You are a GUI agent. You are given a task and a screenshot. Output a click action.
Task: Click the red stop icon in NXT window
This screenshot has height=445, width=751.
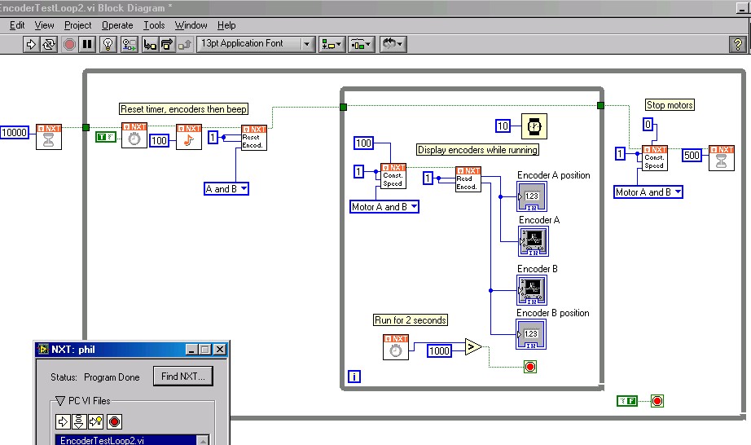(115, 421)
